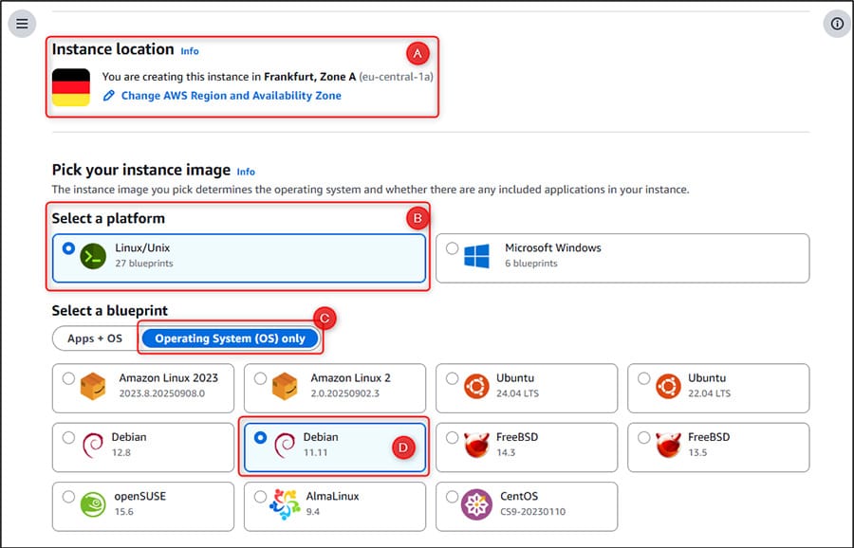Switch to Operating System (OS) only tab

231,338
